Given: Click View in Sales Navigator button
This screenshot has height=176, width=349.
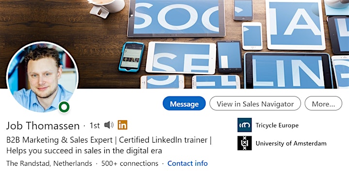Looking at the screenshot, I should tap(255, 103).
